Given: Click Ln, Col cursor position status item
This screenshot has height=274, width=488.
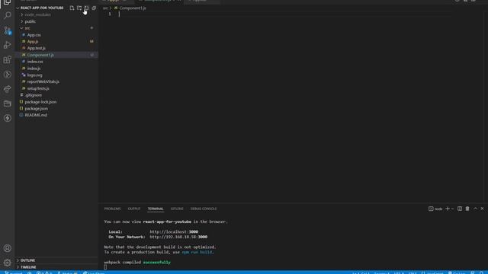Looking at the screenshot, I should [x=361, y=272].
